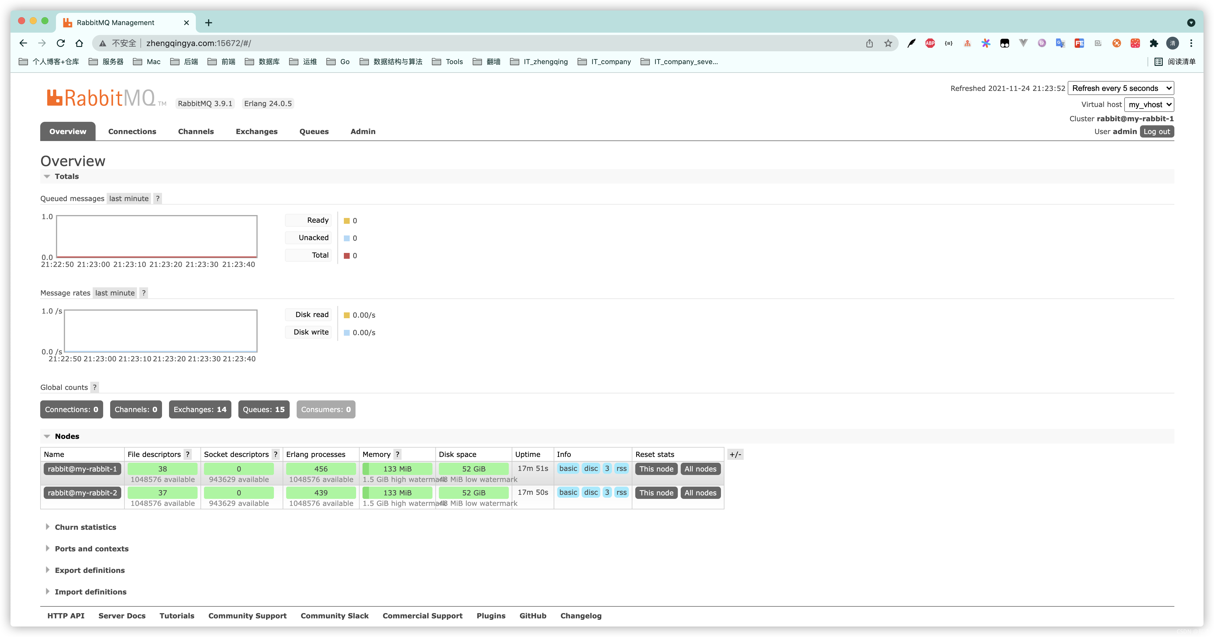Click the RabbitMQ logo
1214x637 pixels.
pos(106,98)
